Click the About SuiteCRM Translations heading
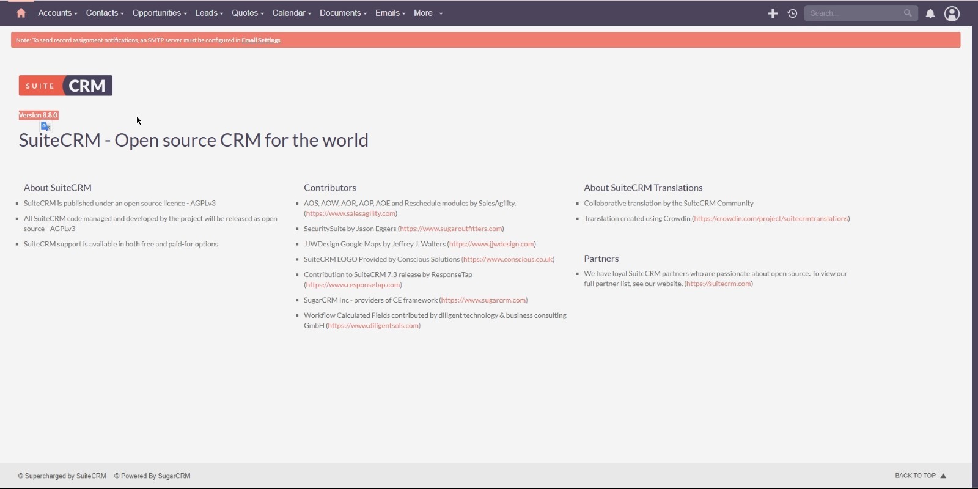The image size is (978, 489). click(x=643, y=188)
